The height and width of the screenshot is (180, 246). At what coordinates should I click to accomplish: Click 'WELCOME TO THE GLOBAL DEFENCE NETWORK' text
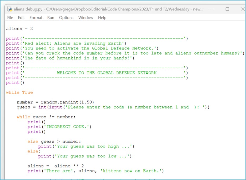click(x=107, y=73)
